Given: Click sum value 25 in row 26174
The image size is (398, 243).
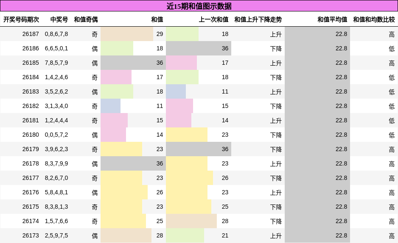Looking at the screenshot, I should [x=160, y=221].
